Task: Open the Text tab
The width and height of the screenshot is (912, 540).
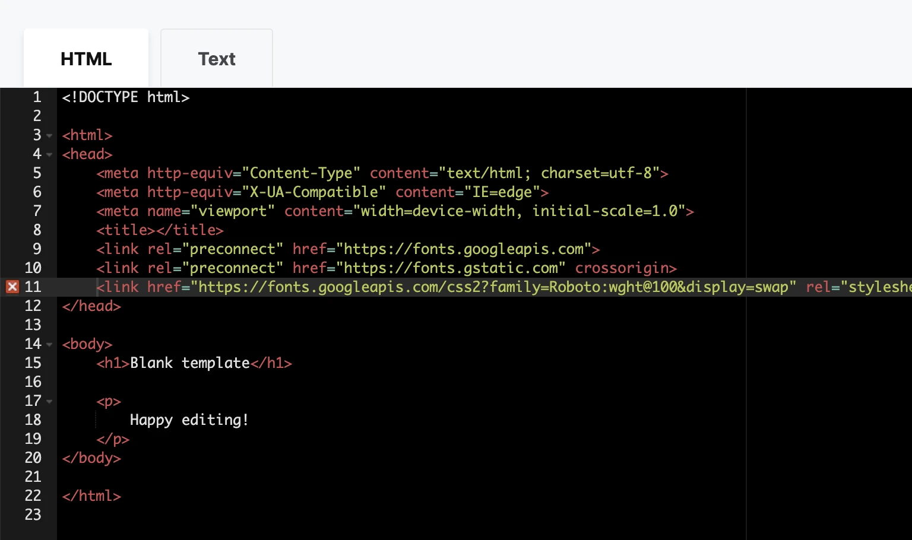Action: point(217,59)
